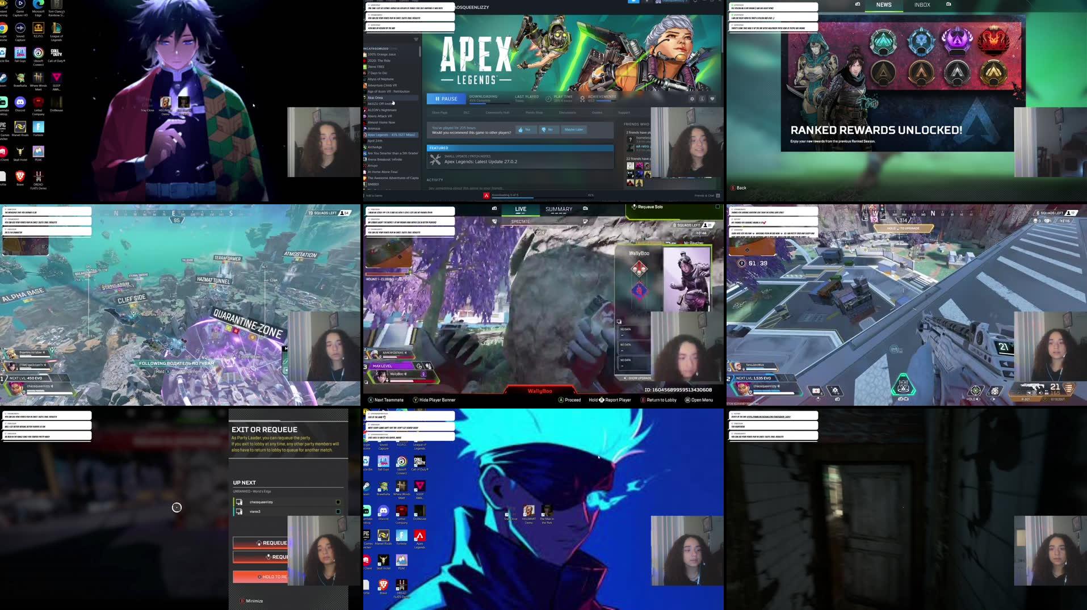This screenshot has width=1087, height=610.
Task: Give a thumbs up to recommend Apex Legends
Action: (x=525, y=131)
